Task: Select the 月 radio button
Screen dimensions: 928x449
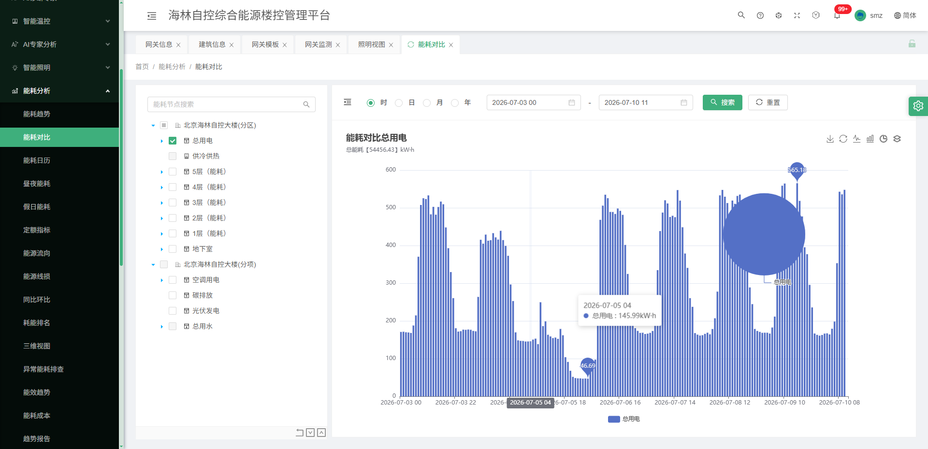Action: point(427,102)
